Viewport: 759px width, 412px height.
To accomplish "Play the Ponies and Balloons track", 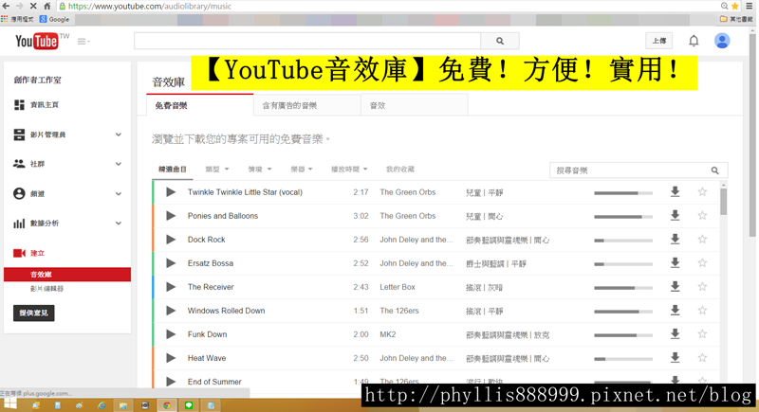I will 171,215.
